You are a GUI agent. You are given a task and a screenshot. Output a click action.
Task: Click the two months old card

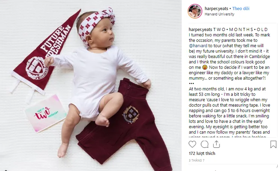[46, 113]
